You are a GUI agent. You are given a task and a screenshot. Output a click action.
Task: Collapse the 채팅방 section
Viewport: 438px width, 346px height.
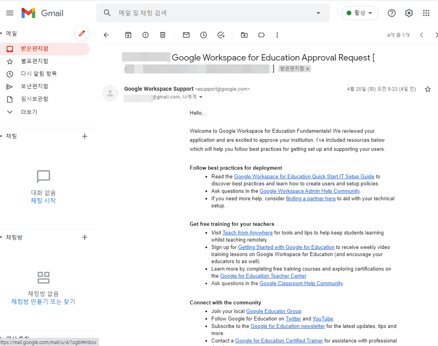pyautogui.click(x=1, y=238)
